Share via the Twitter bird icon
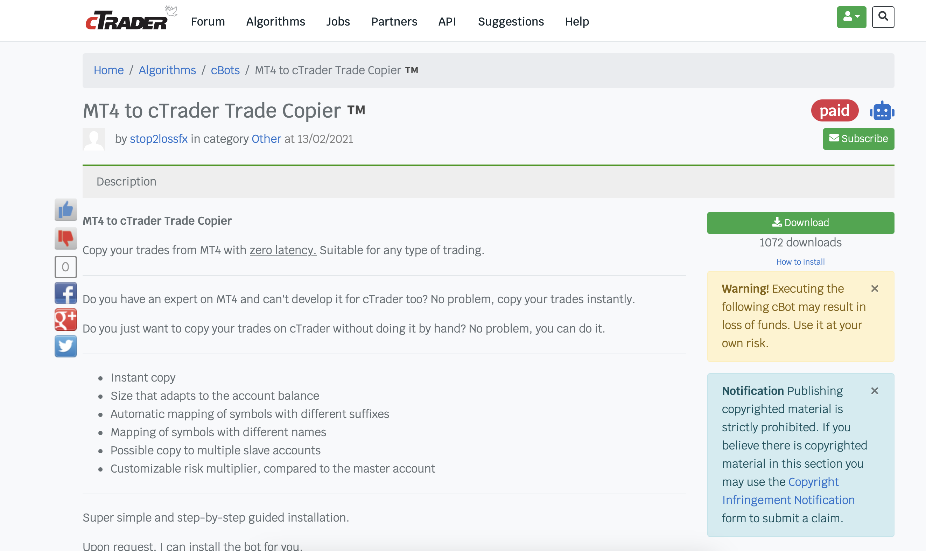Viewport: 926px width, 551px height. tap(66, 346)
